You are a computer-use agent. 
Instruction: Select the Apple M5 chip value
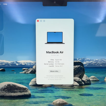pyautogui.click(x=58, y=60)
